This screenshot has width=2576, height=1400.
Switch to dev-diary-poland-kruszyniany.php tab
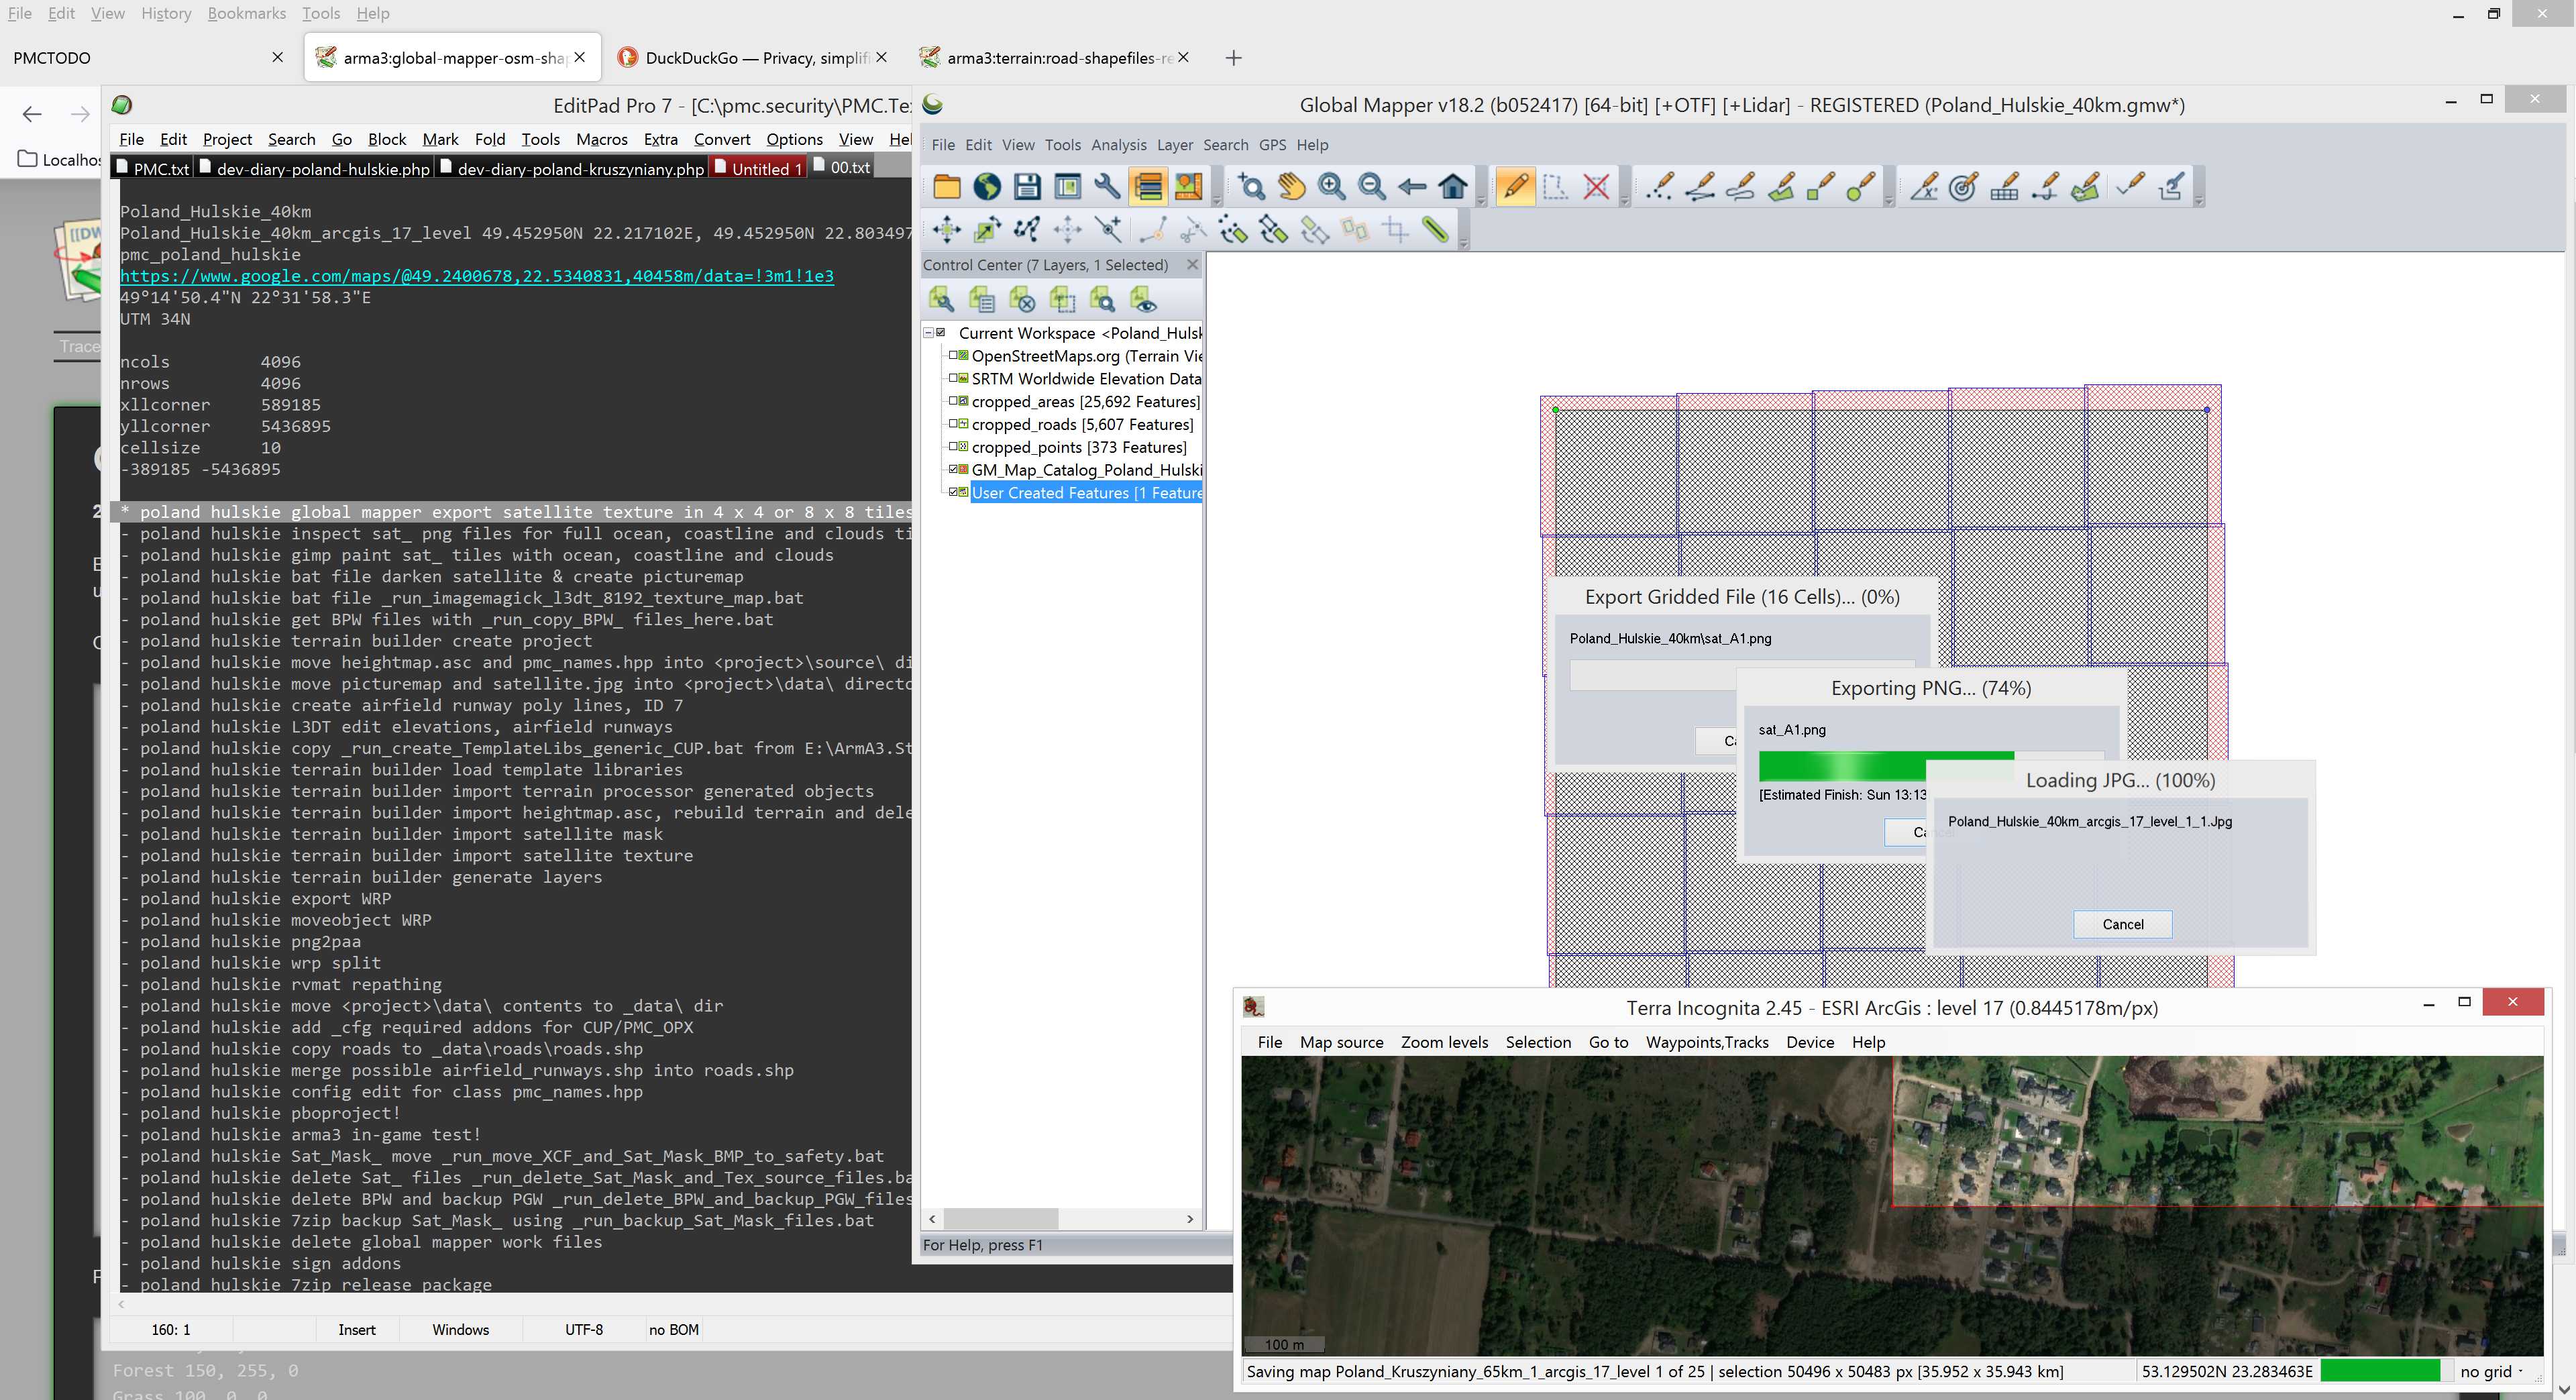(x=573, y=169)
